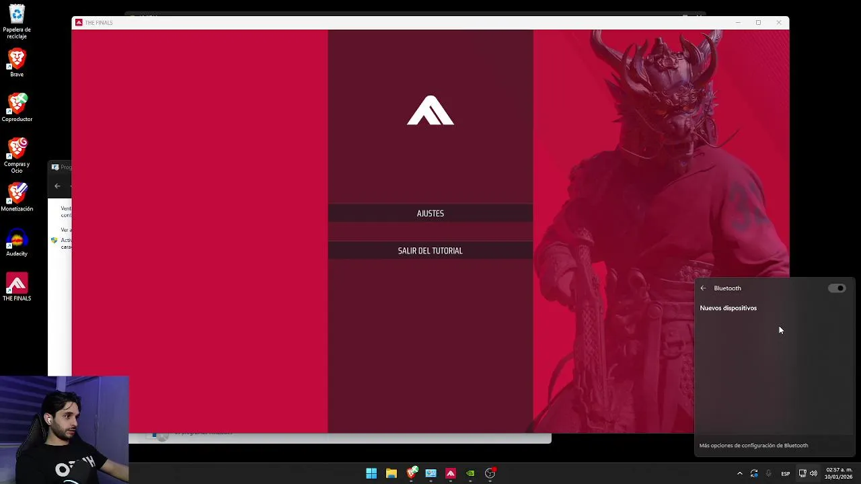The width and height of the screenshot is (861, 484).
Task: Minimize THE FINALS window
Action: pyautogui.click(x=738, y=22)
